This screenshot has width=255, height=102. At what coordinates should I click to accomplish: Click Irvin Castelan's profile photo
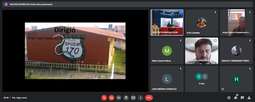point(202,23)
